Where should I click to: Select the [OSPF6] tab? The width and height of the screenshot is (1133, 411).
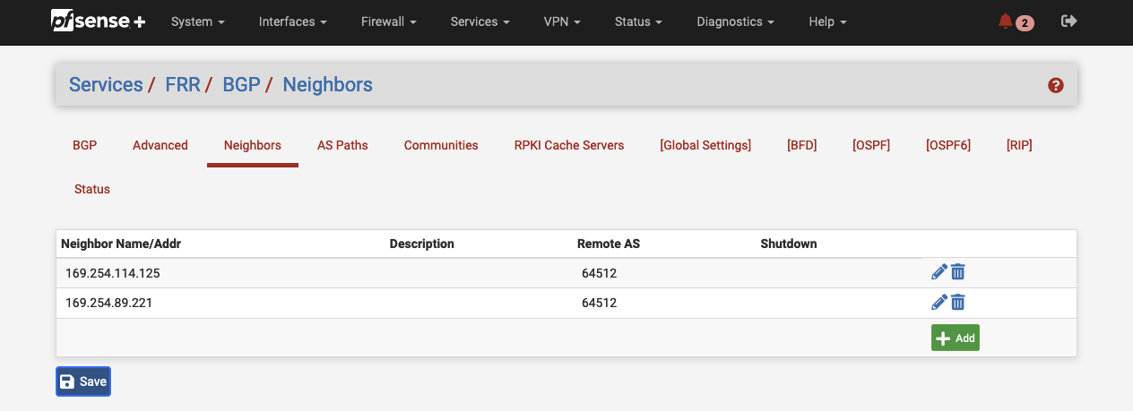947,145
